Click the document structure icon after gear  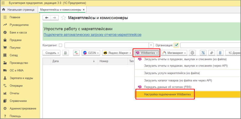point(203,53)
